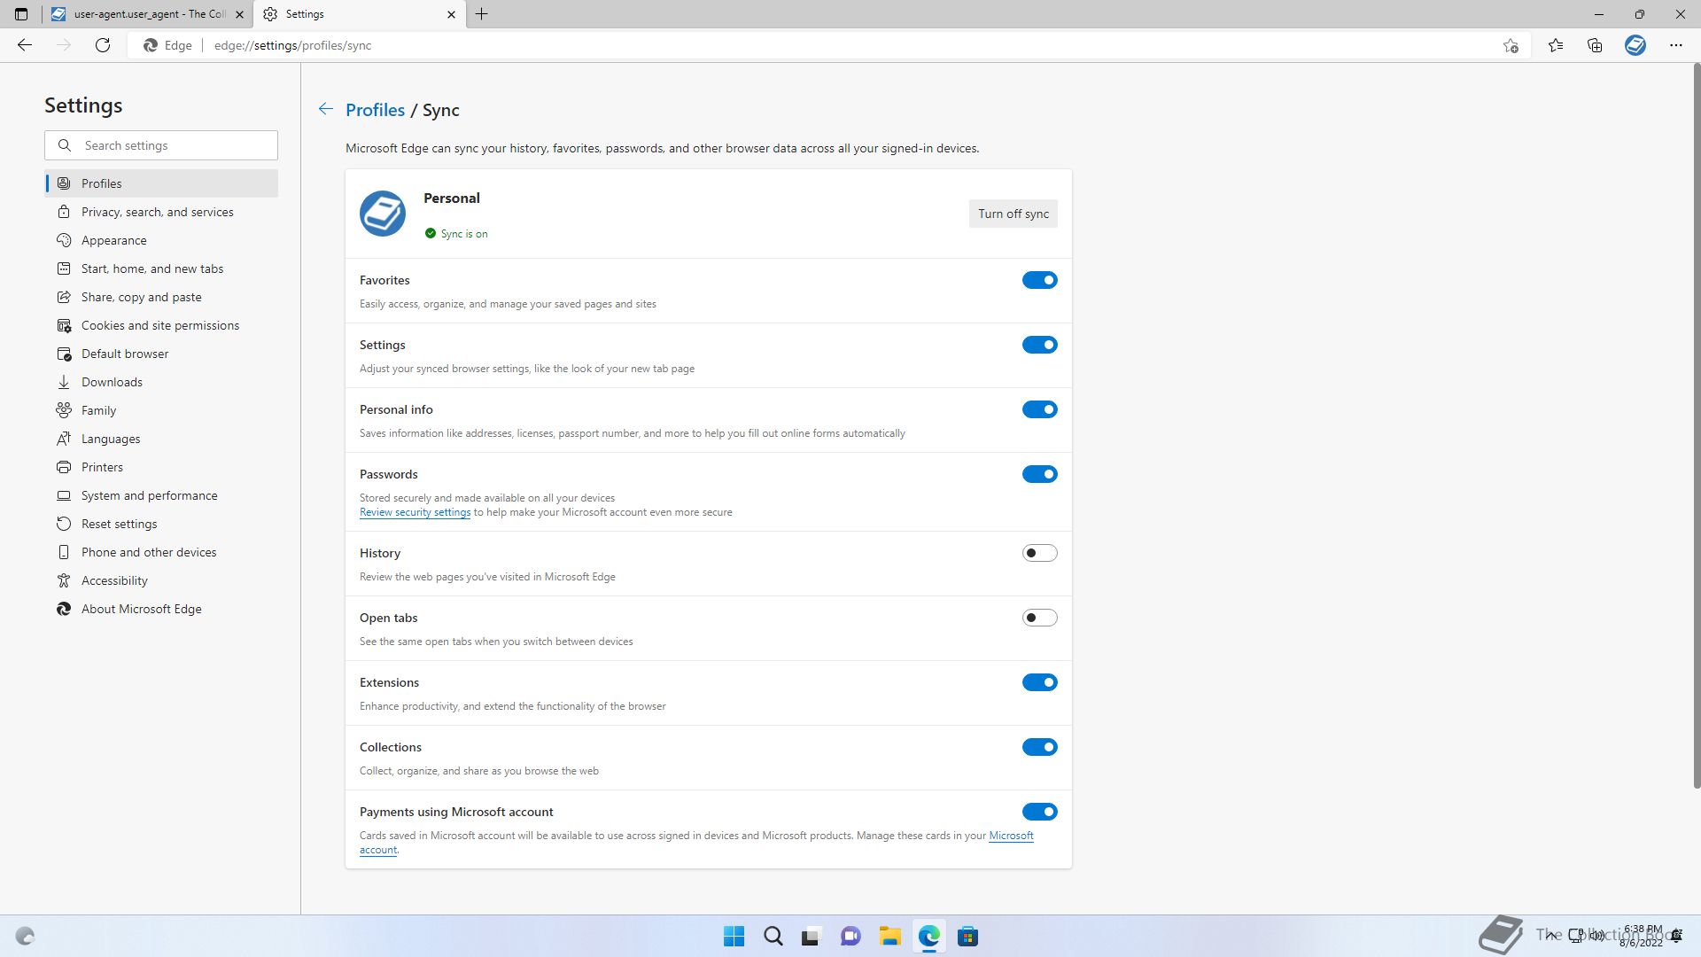Open Task View on taskbar
This screenshot has width=1701, height=957.
pos(812,937)
